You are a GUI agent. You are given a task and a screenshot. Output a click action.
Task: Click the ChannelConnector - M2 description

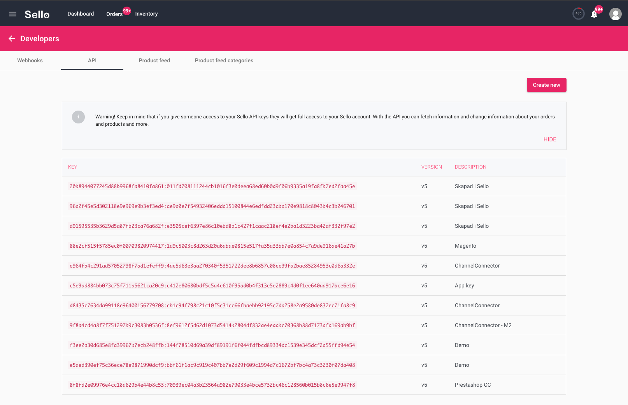483,326
